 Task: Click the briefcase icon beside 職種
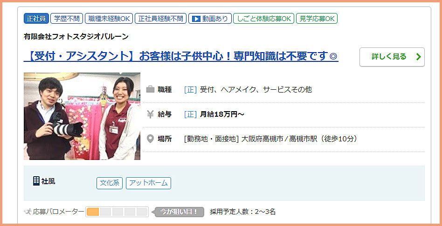[x=150, y=90]
